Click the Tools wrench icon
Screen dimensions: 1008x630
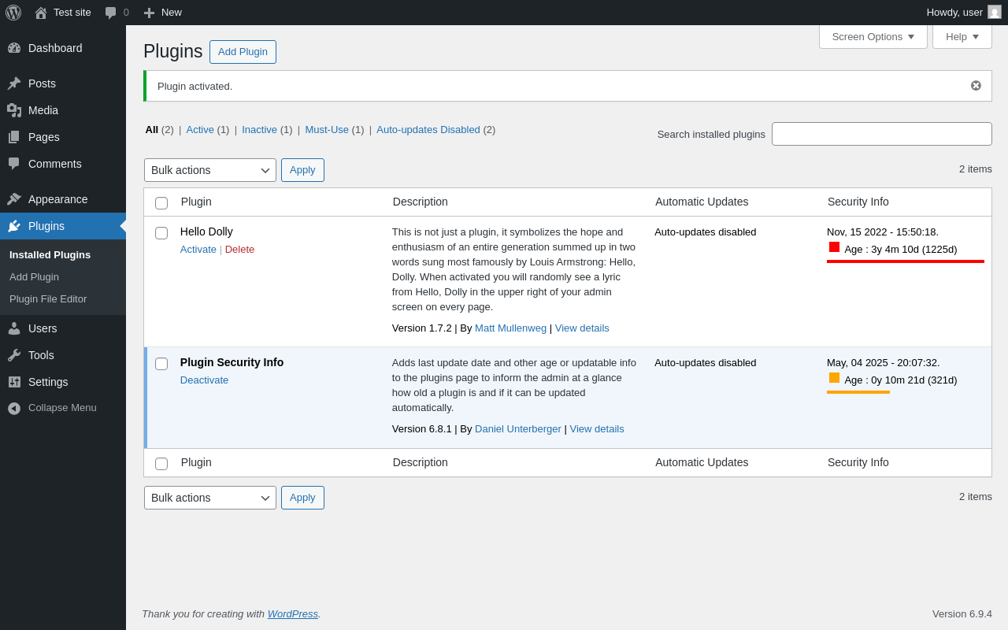14,355
